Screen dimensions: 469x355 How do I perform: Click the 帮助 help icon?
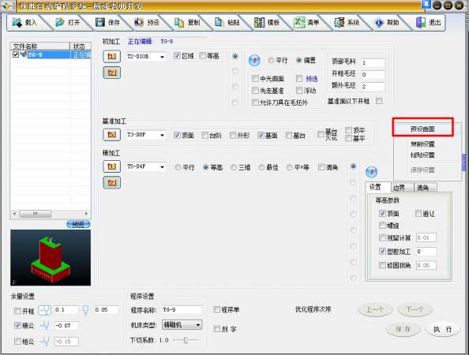point(379,22)
